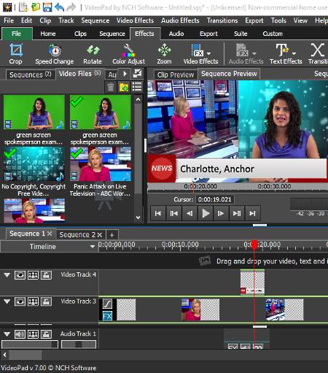The width and height of the screenshot is (328, 373).
Task: Step forward one frame
Action: click(221, 213)
